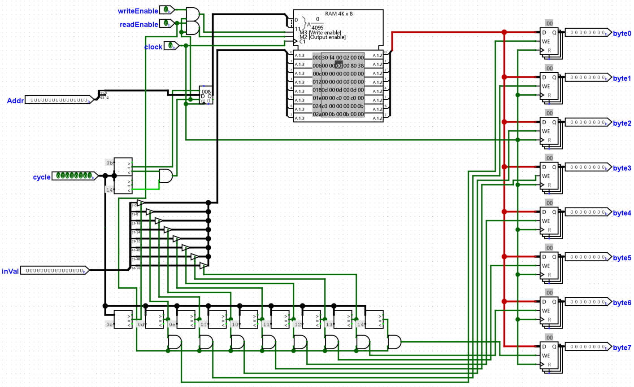Toggle the writeEnable input pin bit
The height and width of the screenshot is (387, 634).
point(167,10)
